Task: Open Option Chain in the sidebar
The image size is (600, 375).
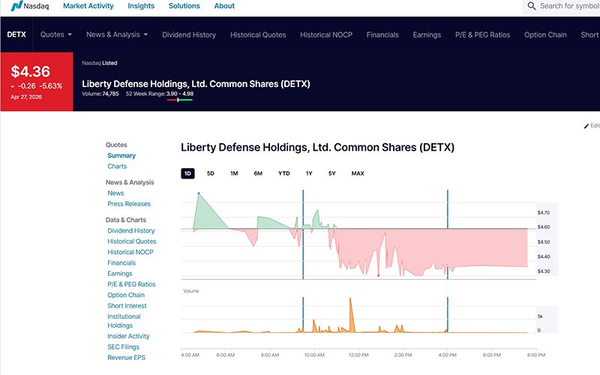Action: pos(126,295)
